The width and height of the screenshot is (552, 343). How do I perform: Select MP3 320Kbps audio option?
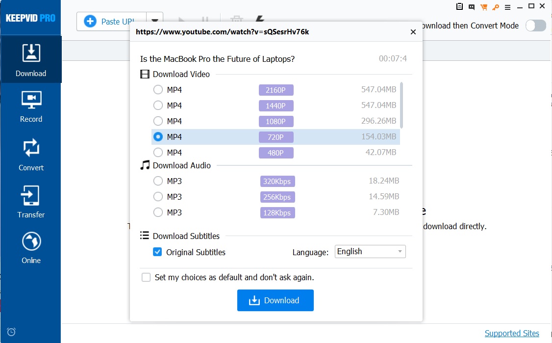pos(158,181)
